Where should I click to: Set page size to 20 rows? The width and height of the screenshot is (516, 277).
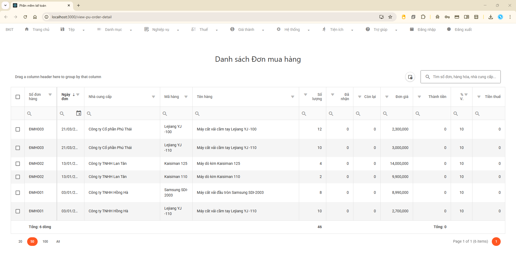point(20,242)
